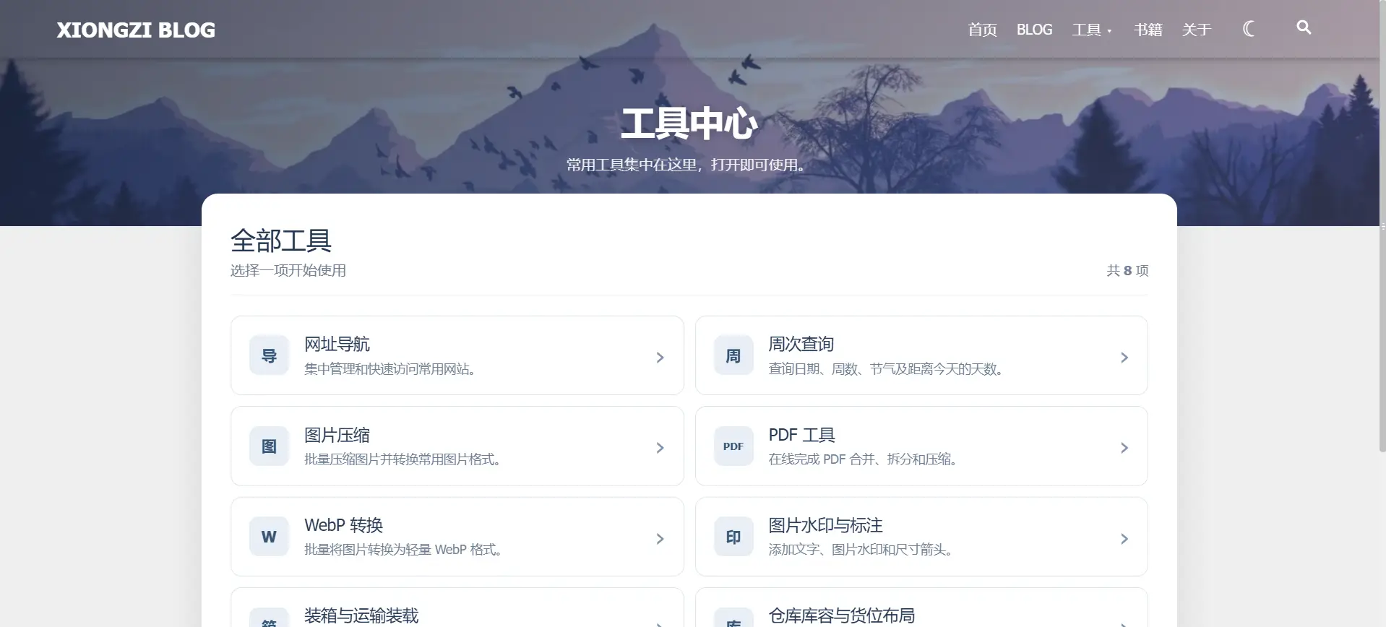This screenshot has width=1386, height=627.
Task: Click the description 批量将图片转换为轻量 WebP 格式。
Action: click(x=404, y=550)
